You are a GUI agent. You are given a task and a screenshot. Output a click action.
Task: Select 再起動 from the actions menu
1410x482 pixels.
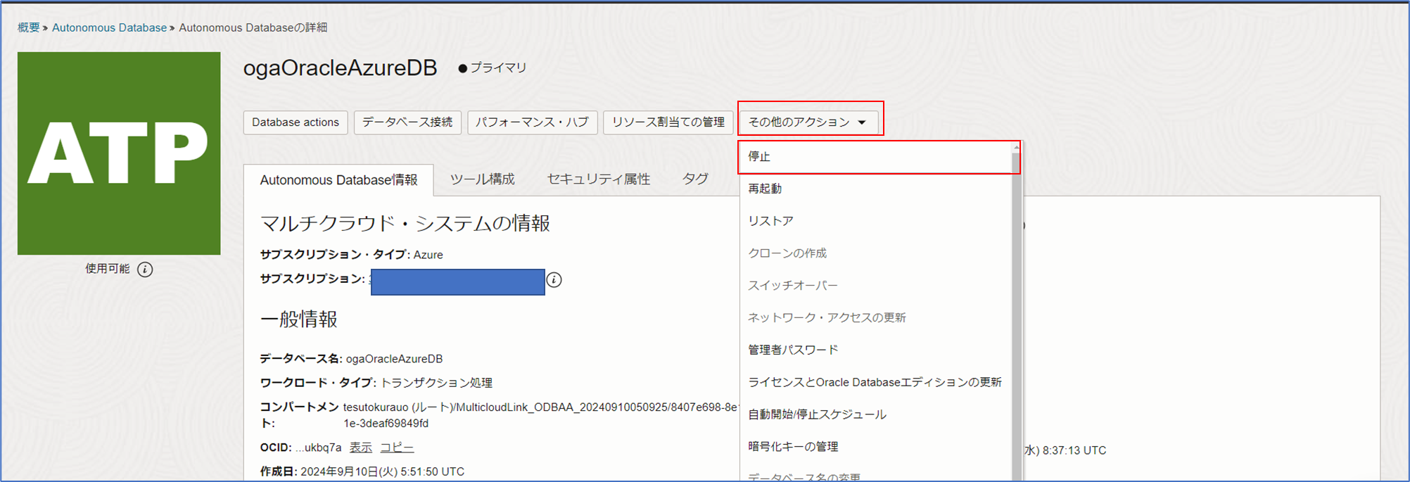(875, 189)
